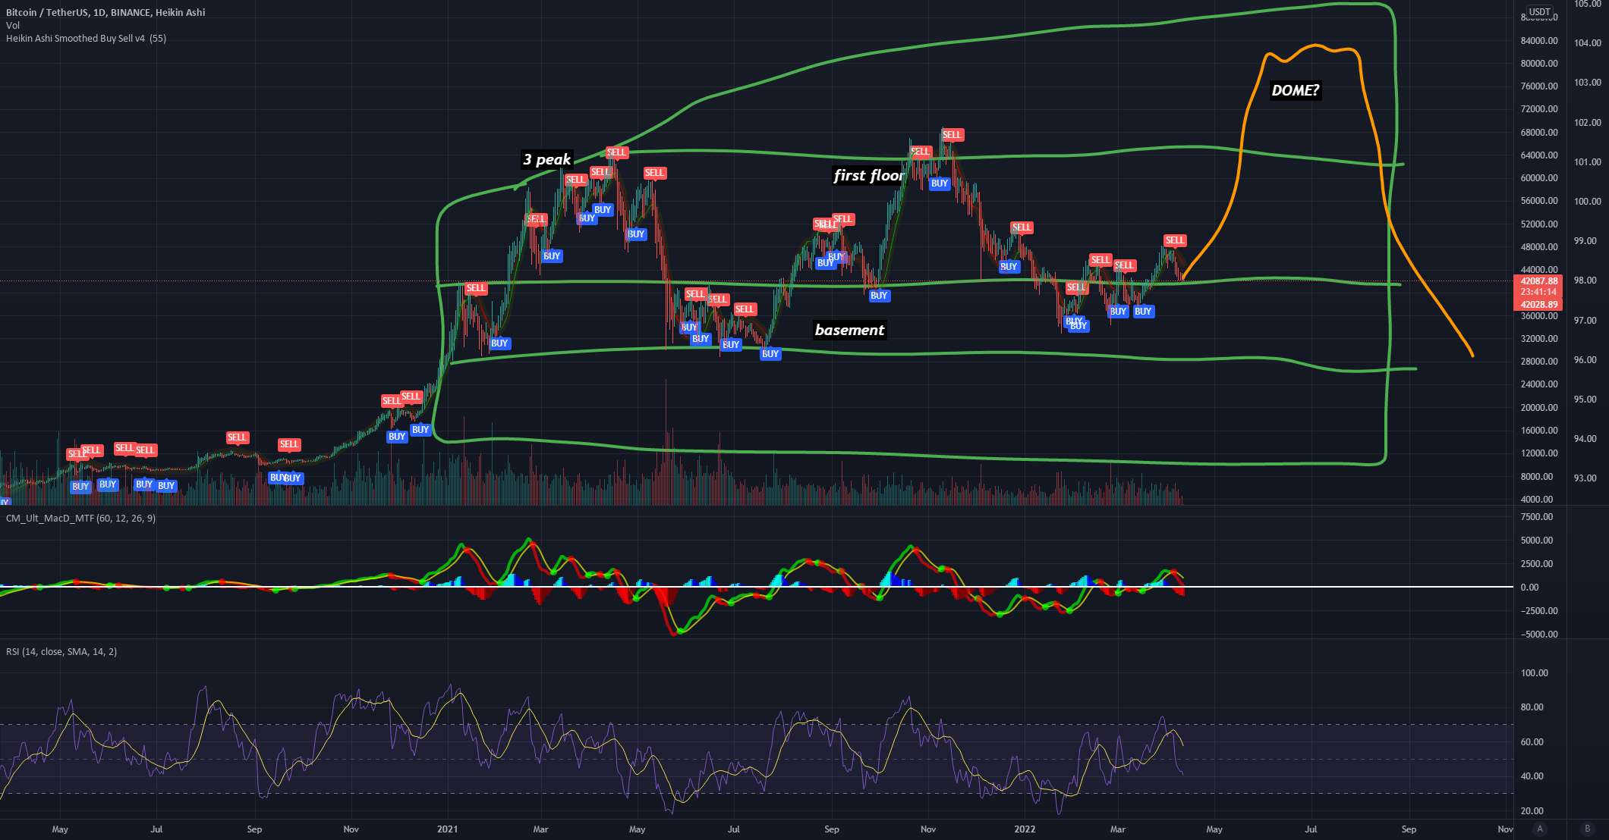Select the CM_Ult_MacD_MTF indicator legend
Viewport: 1609px width, 840px height.
80,518
